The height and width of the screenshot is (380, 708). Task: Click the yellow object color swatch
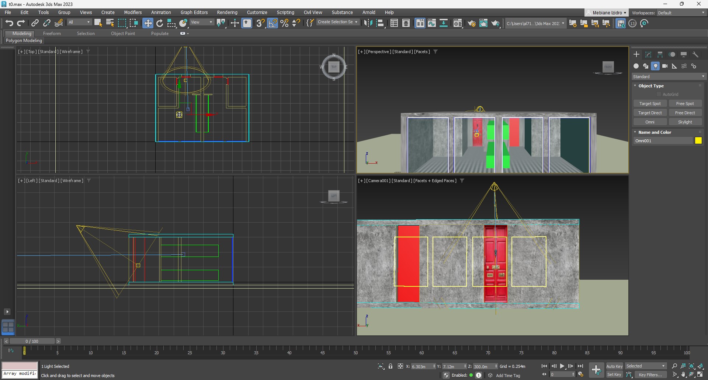pos(698,141)
